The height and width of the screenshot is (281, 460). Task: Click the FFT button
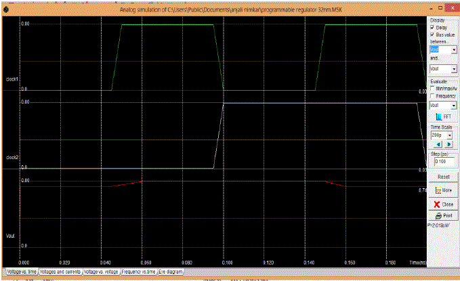coord(443,117)
